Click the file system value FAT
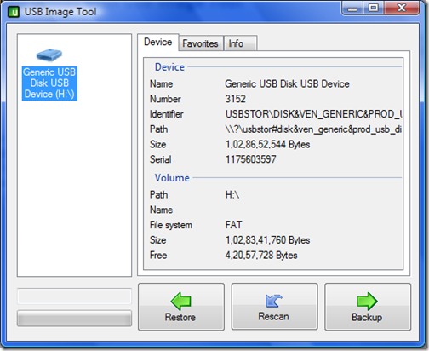Viewport: 429px width, 351px height. point(233,225)
